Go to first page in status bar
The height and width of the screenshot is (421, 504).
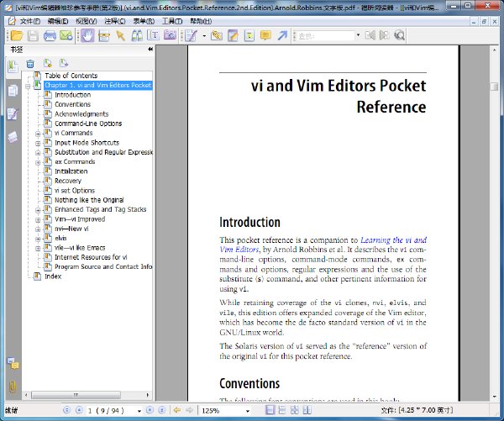(x=66, y=410)
